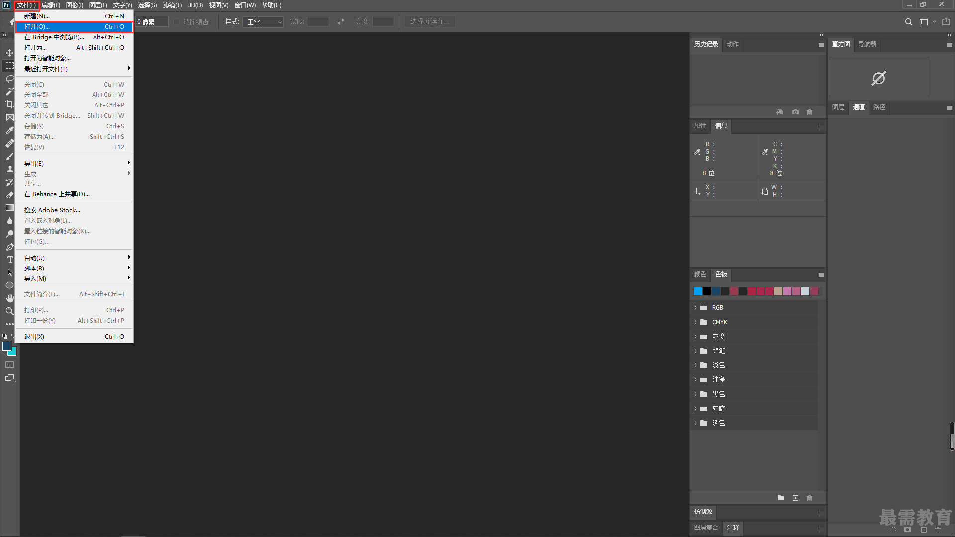Select the Eraser tool
Image resolution: width=955 pixels, height=537 pixels.
[9, 195]
